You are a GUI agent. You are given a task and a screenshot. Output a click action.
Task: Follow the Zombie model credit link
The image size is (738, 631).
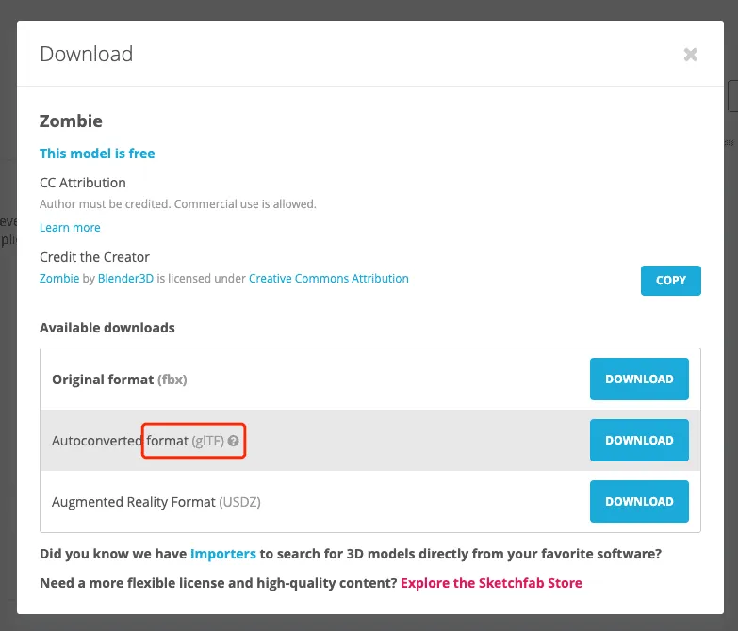(58, 279)
